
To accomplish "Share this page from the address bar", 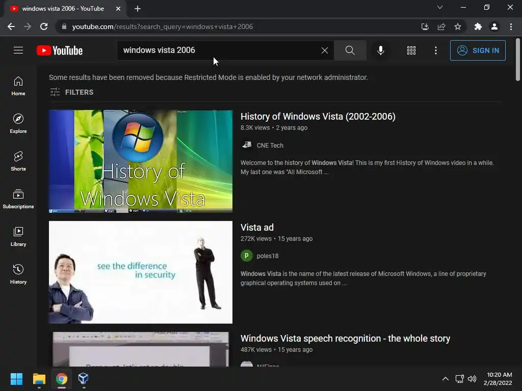I will (x=441, y=26).
